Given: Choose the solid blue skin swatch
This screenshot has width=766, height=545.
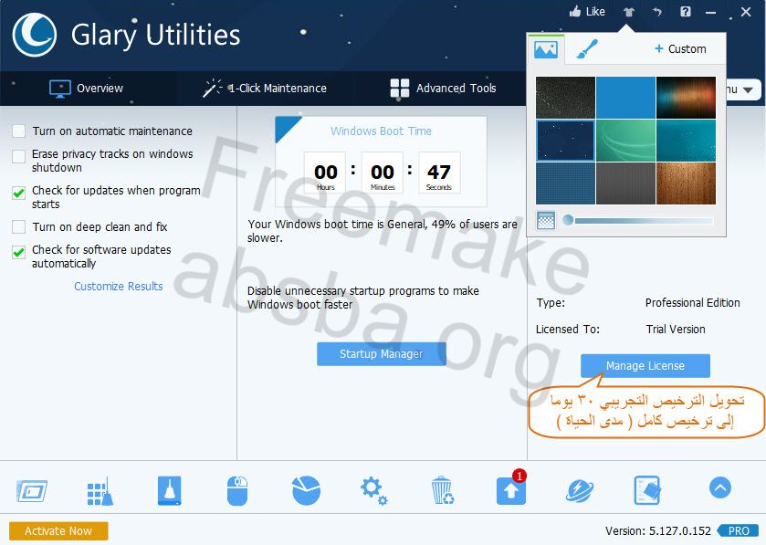Looking at the screenshot, I should (x=625, y=98).
